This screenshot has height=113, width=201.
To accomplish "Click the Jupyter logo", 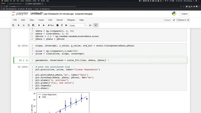I will click(20, 13).
